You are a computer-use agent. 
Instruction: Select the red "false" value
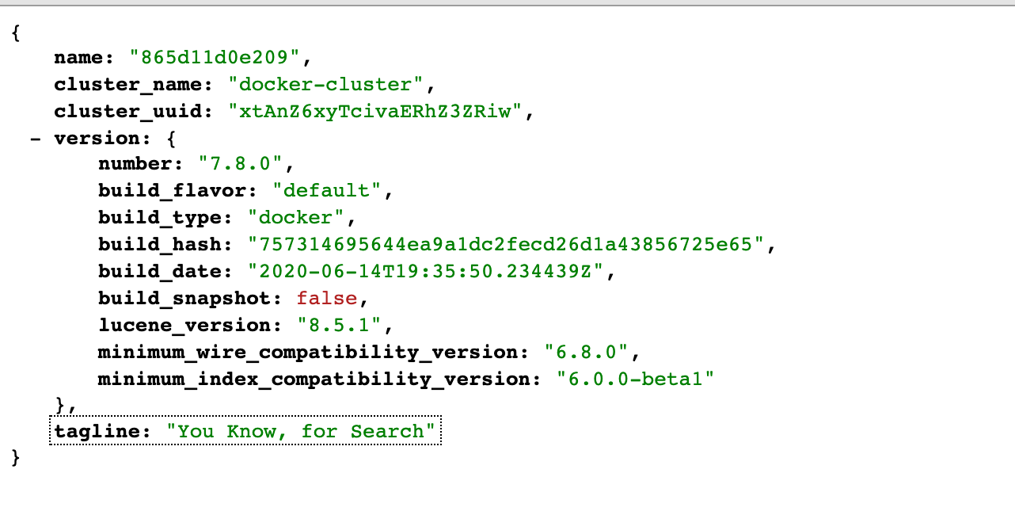328,299
